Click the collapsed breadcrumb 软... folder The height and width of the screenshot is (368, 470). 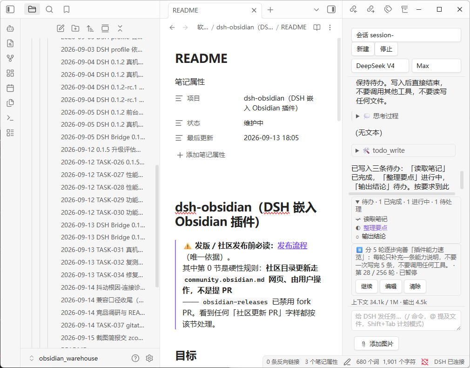[x=202, y=27]
